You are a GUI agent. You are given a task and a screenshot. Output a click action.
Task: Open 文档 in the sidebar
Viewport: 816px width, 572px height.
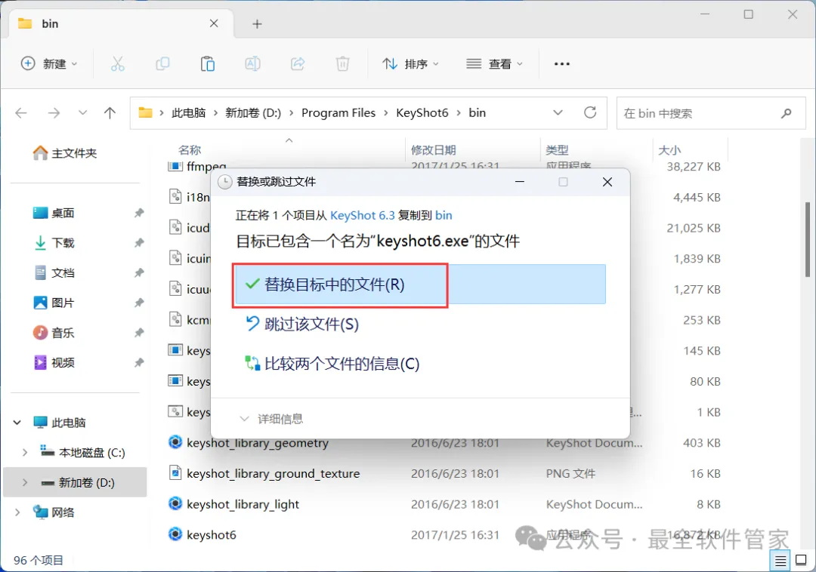point(54,272)
